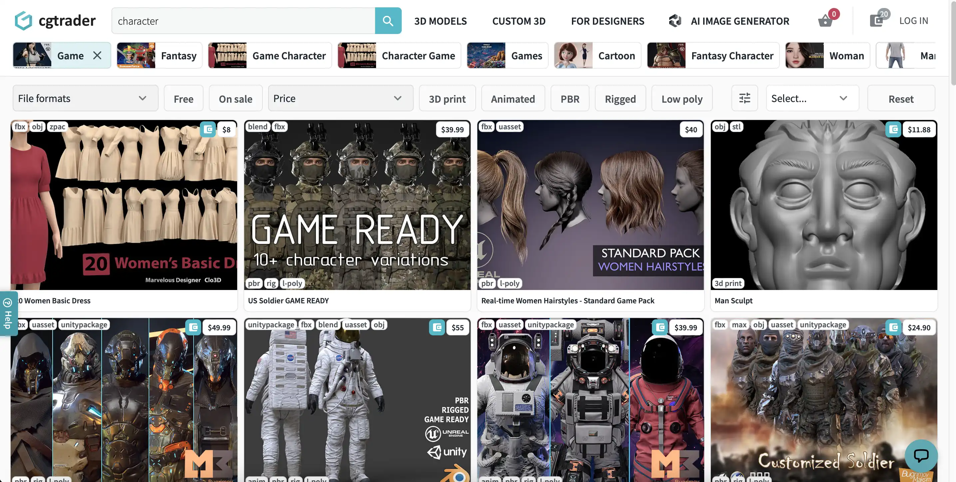Click the CGTrader logo icon
This screenshot has height=482, width=956.
23,20
